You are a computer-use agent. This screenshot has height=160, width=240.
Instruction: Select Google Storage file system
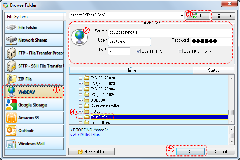click(x=34, y=105)
